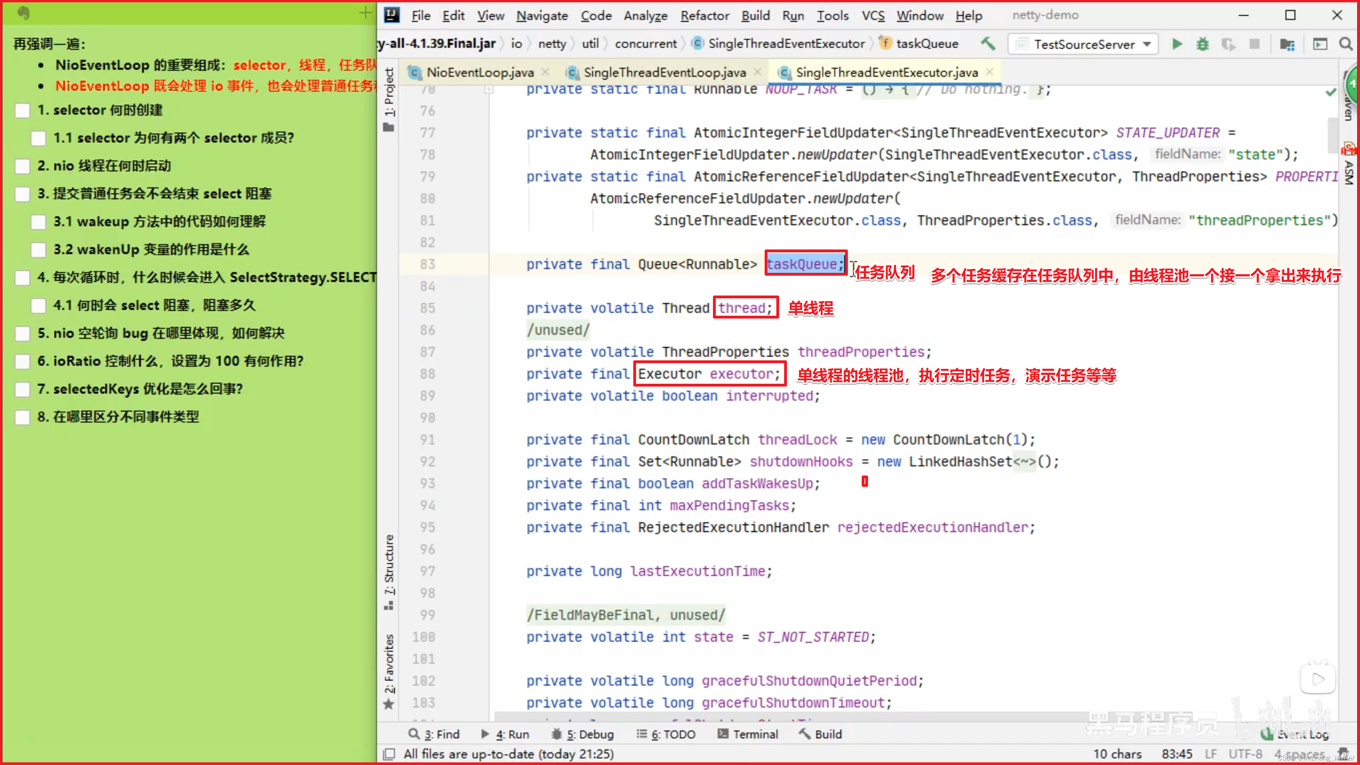
Task: Toggle tool window bars status icon
Action: pyautogui.click(x=389, y=754)
